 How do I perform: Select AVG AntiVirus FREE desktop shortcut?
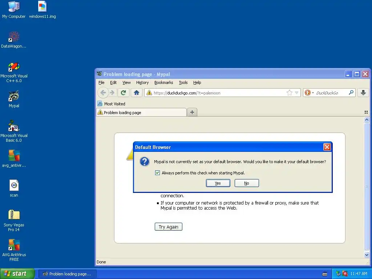tap(14, 250)
